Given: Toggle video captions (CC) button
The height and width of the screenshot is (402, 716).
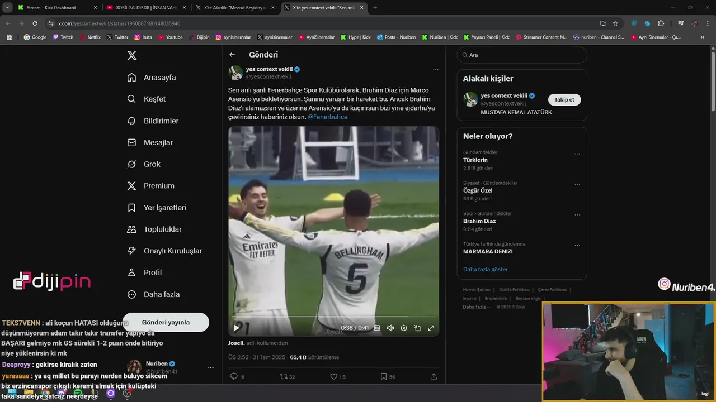Looking at the screenshot, I should [377, 328].
